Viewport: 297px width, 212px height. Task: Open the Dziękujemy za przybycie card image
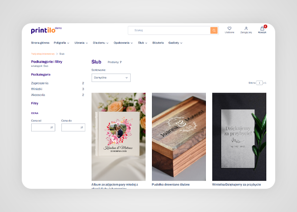tap(239, 137)
